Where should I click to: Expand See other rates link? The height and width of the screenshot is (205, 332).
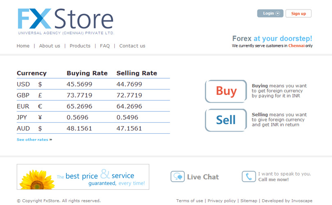coord(34,140)
